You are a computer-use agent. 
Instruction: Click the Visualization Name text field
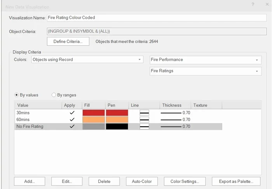pos(156,17)
